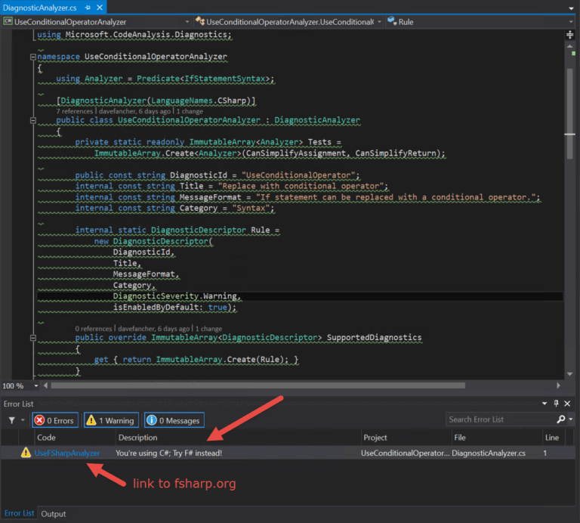Click vertical scrollbar up arrow
Viewport: 580px width, 523px height.
coord(569,46)
